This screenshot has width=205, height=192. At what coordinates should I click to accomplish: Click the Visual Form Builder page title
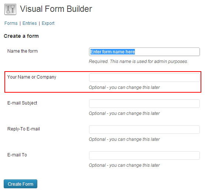[x=56, y=9]
